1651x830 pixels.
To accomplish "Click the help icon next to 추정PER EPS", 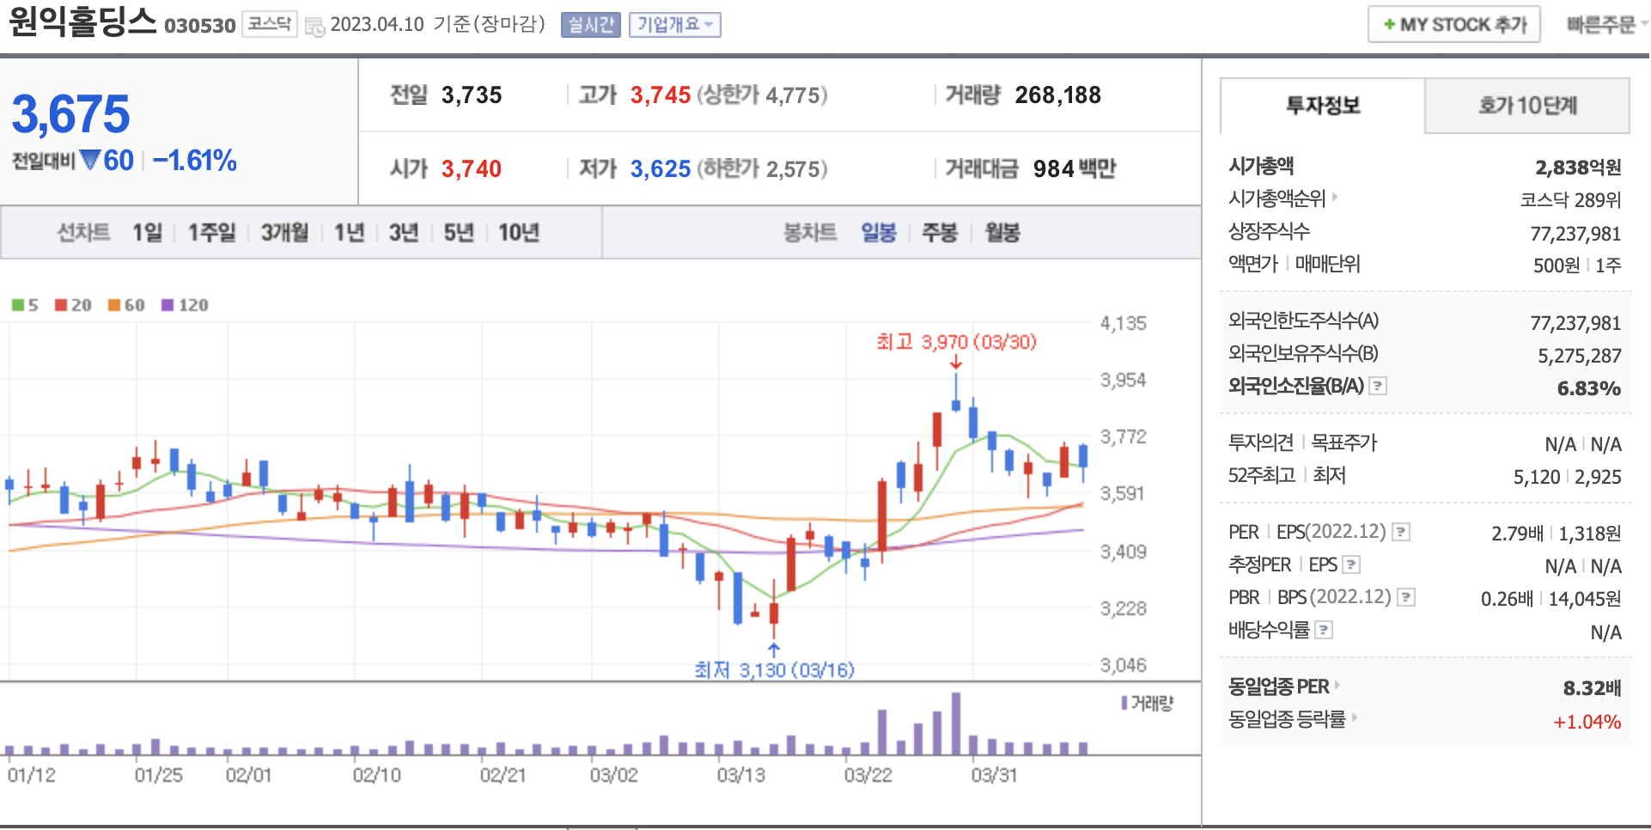I will point(1351,565).
